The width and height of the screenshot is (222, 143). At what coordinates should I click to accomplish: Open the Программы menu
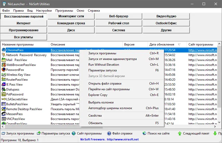point(64,11)
